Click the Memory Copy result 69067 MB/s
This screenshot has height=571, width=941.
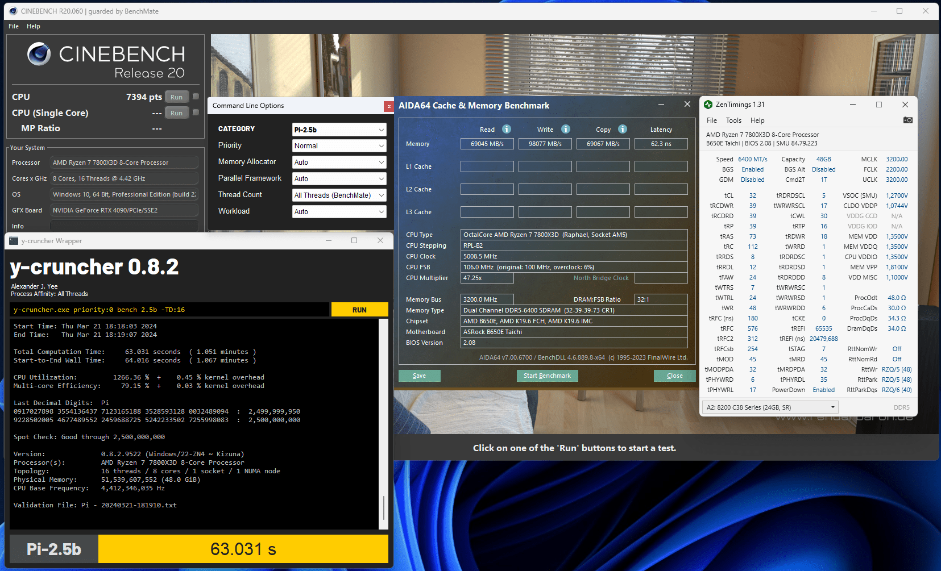pyautogui.click(x=603, y=144)
